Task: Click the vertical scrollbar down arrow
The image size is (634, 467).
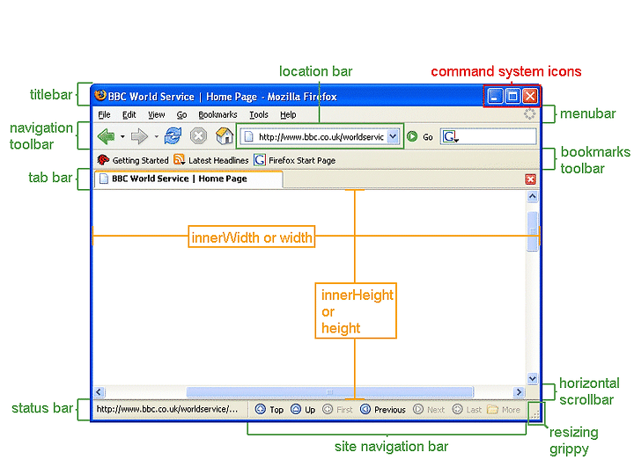Action: 533,378
